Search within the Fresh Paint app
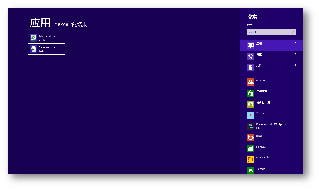This screenshot has height=189, width=319. [271, 160]
